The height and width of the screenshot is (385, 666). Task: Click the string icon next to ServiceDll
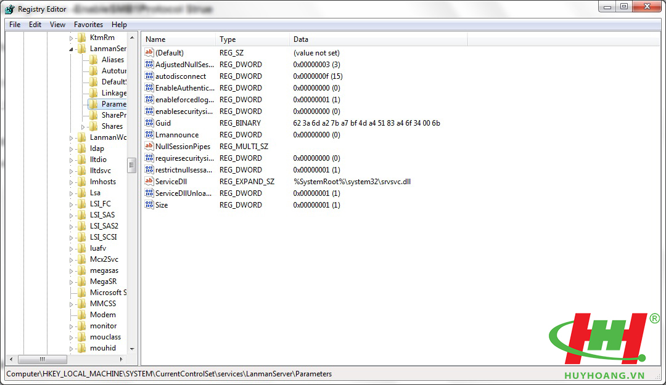pyautogui.click(x=149, y=182)
